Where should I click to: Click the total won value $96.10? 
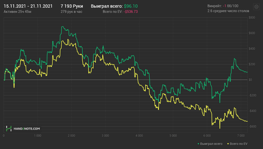tap(131, 6)
